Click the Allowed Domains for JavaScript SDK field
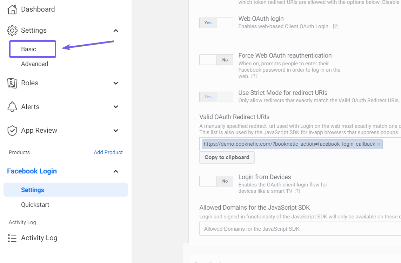This screenshot has width=401, height=263. tap(300, 229)
